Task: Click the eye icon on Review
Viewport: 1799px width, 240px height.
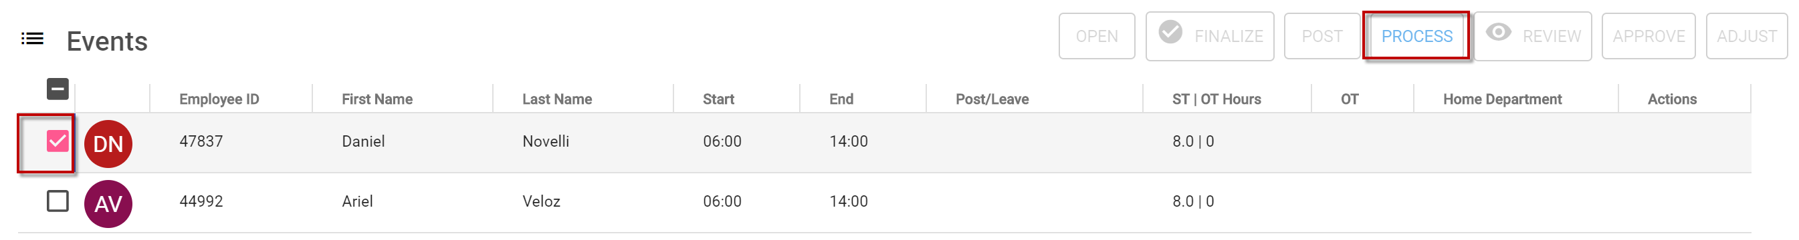Action: 1499,32
